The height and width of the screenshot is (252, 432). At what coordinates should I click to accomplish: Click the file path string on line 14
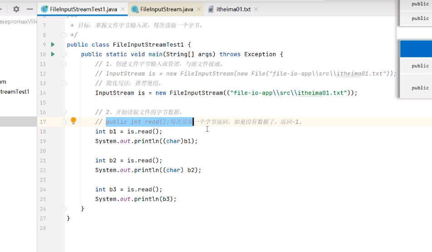coord(289,93)
